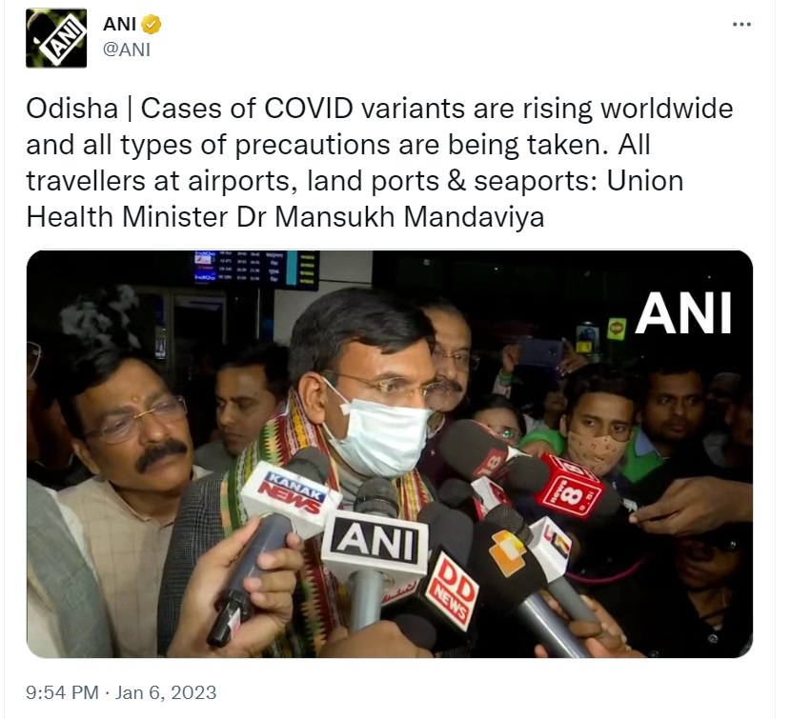
Task: Click the ANI microphone cube in photo
Action: click(375, 543)
